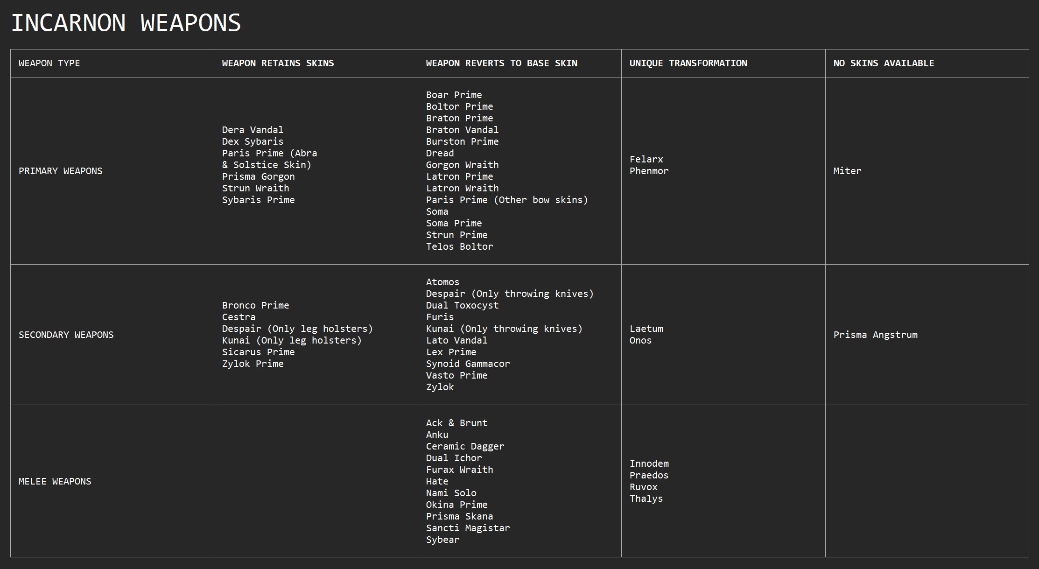Viewport: 1039px width, 569px height.
Task: Select the WEAPON RETAINS SKINS header
Action: [x=278, y=63]
